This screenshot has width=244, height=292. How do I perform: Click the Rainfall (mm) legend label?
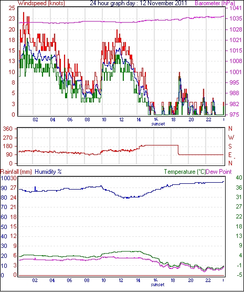tap(16, 172)
